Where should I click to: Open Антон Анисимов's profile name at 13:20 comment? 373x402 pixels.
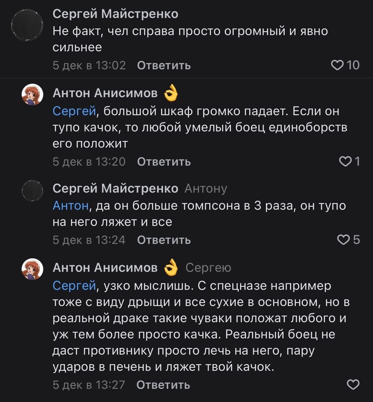pos(105,93)
